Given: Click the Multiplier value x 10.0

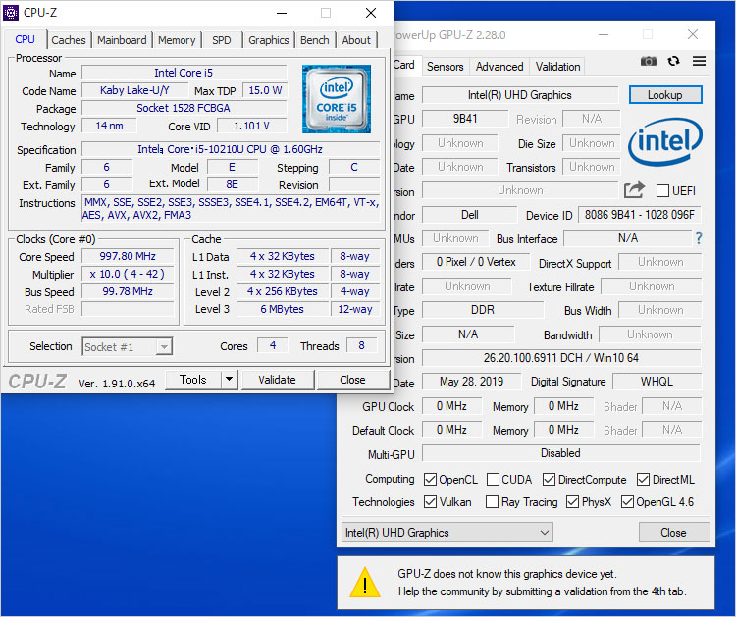Looking at the screenshot, I should 128,274.
